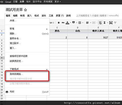Open the functions dropdown arrow beside Σ

(108, 23)
